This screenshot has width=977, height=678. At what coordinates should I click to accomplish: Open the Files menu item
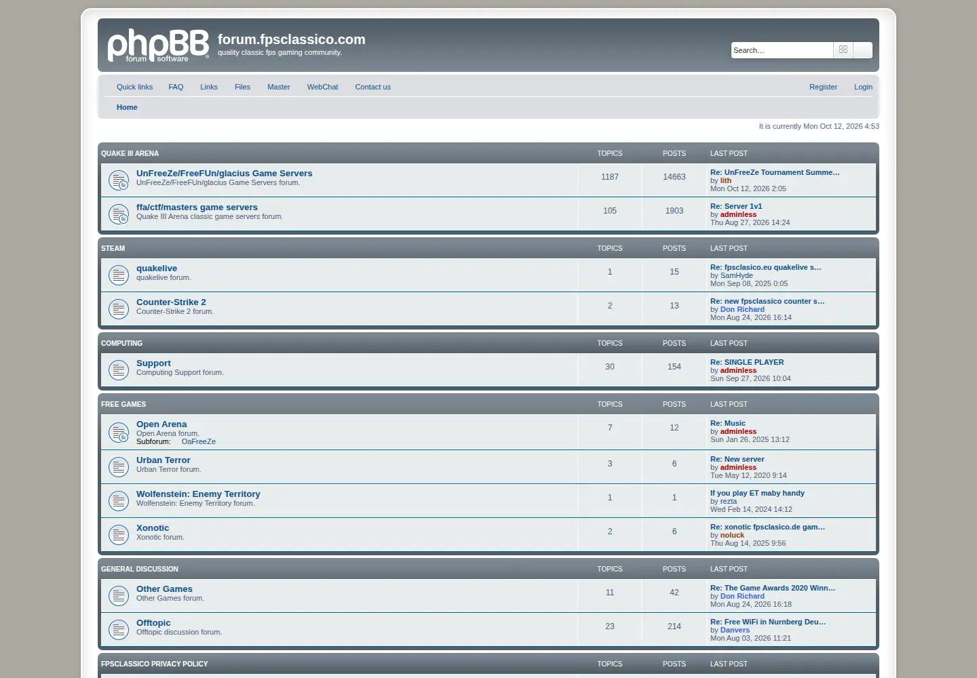point(242,87)
